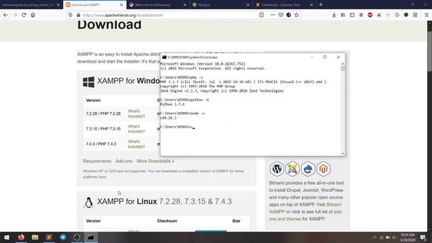Open site security padlock info
The image size is (432, 243).
click(x=78, y=15)
